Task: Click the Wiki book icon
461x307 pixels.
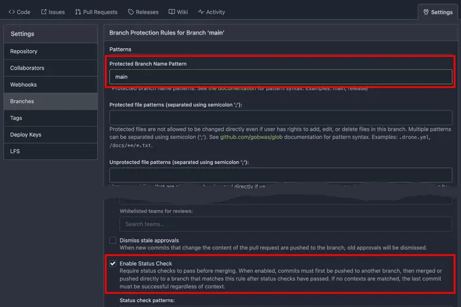Action: click(x=172, y=12)
